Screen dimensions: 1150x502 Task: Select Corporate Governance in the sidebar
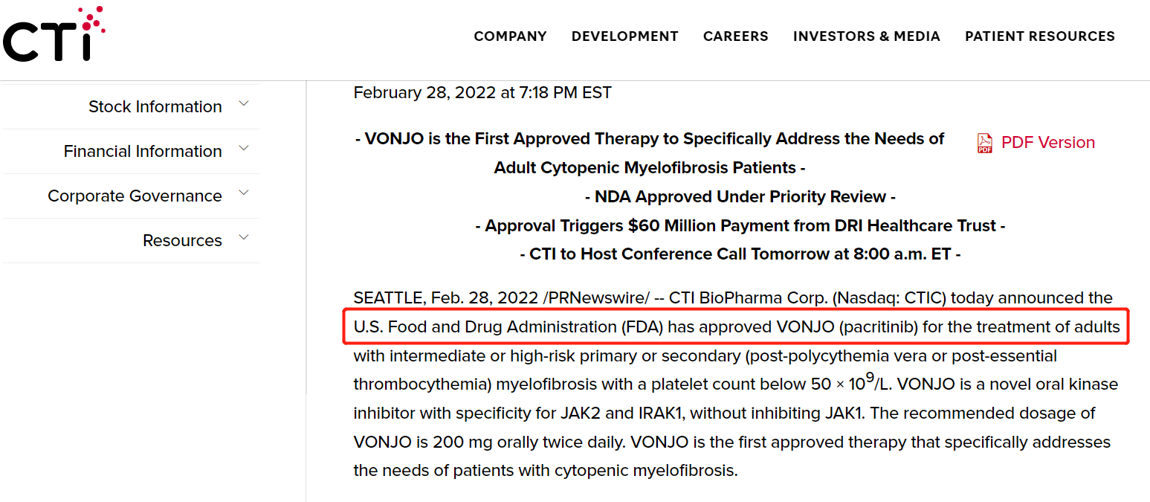(135, 196)
